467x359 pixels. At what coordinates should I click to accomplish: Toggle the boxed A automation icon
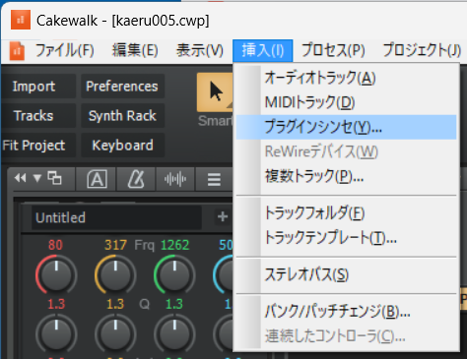click(x=97, y=179)
